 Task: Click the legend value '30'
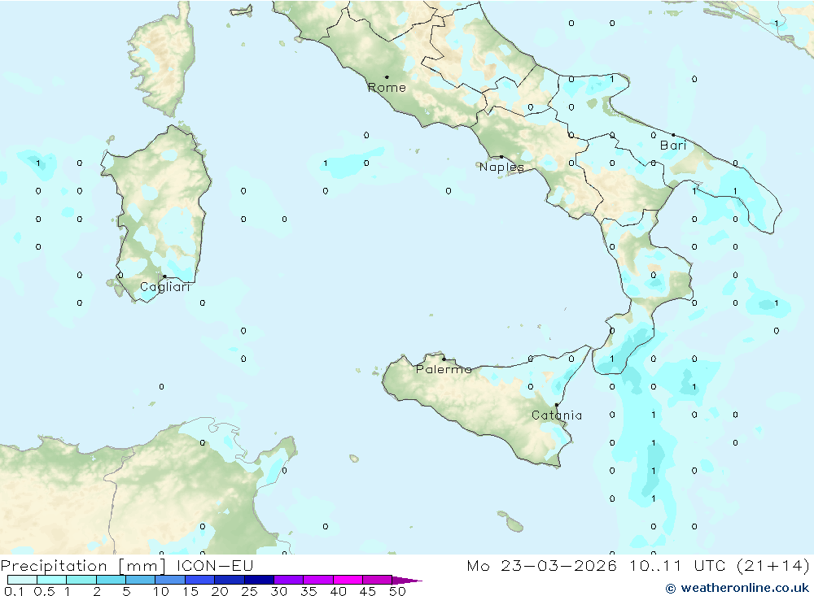pos(279,591)
